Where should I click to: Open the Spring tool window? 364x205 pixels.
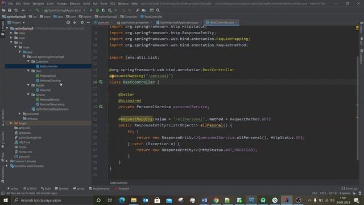pyautogui.click(x=78, y=188)
